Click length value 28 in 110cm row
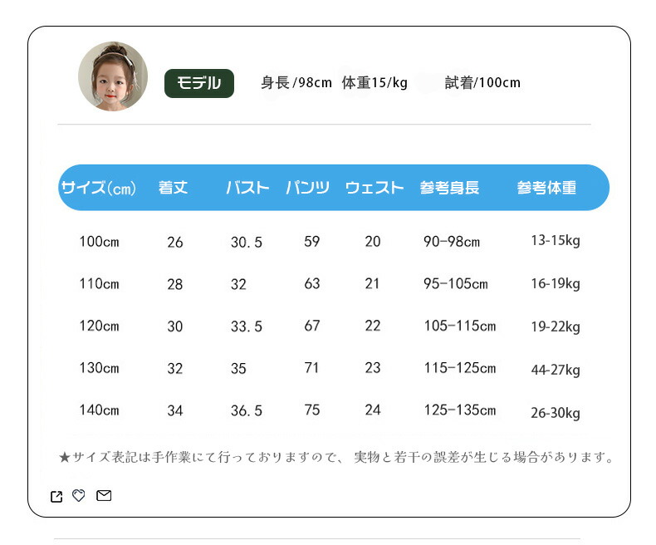Image resolution: width=656 pixels, height=545 pixels. click(175, 284)
